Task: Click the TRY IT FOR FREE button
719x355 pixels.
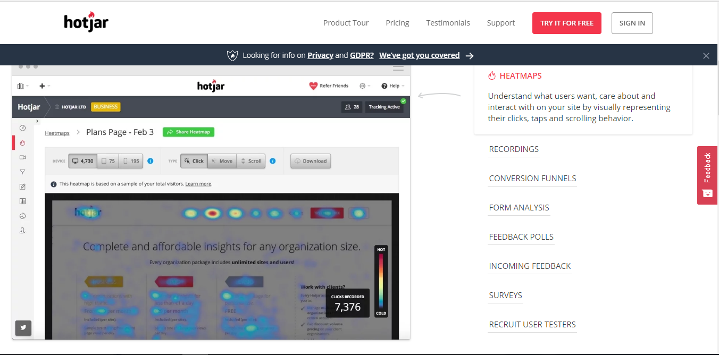Action: pos(567,23)
